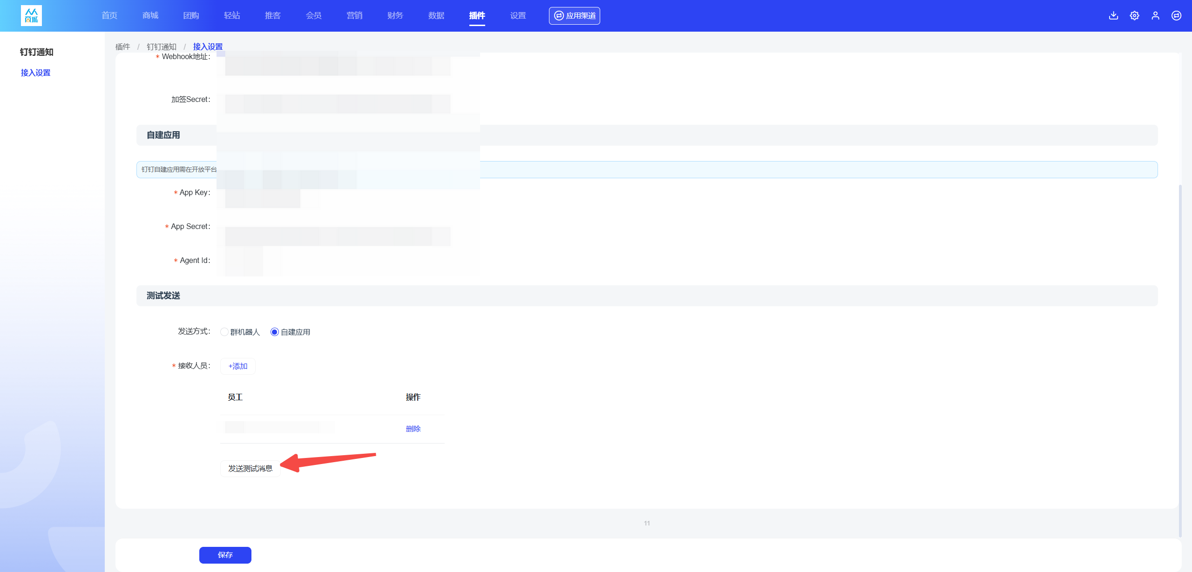Go to 营销 menu tab
The width and height of the screenshot is (1192, 572).
pyautogui.click(x=354, y=15)
